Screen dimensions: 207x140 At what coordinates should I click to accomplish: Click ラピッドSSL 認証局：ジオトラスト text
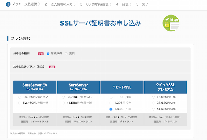point(122,122)
